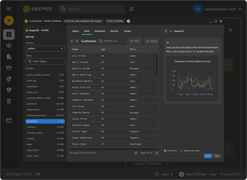The image size is (247, 180).
Task: Go to previous table arrow beside Customers
Action: coord(72,41)
